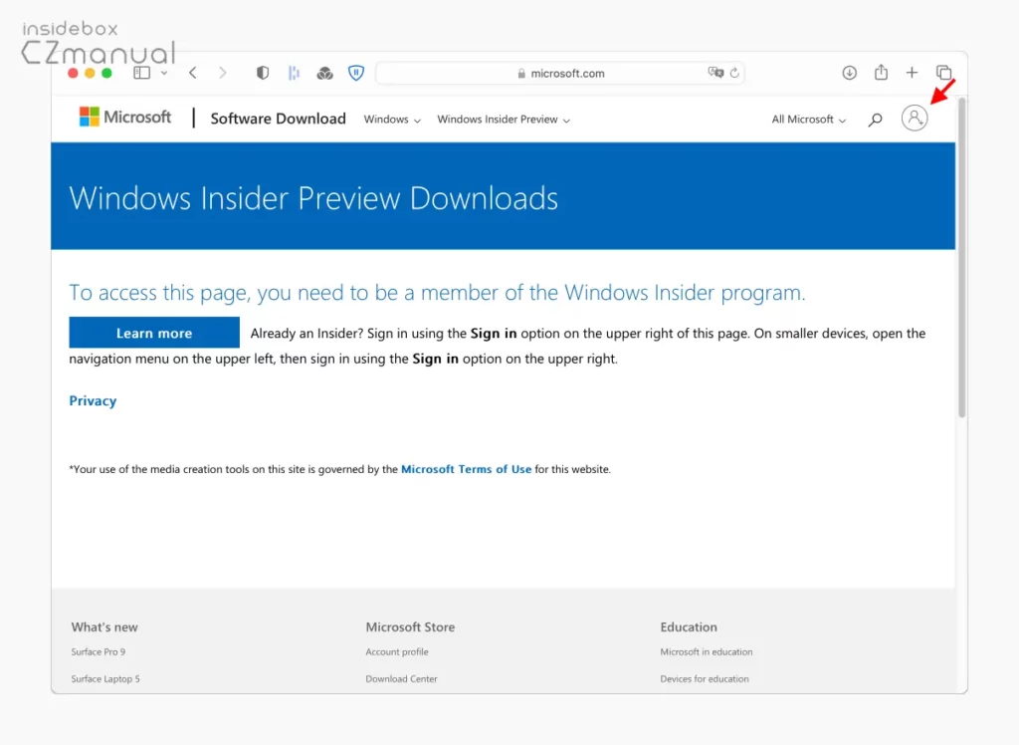Image resolution: width=1019 pixels, height=745 pixels.
Task: Click the microsoft.com address bar
Action: tap(559, 73)
